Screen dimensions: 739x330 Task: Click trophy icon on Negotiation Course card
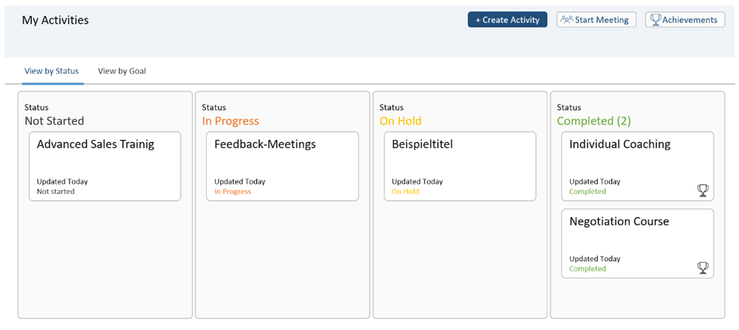[703, 267]
